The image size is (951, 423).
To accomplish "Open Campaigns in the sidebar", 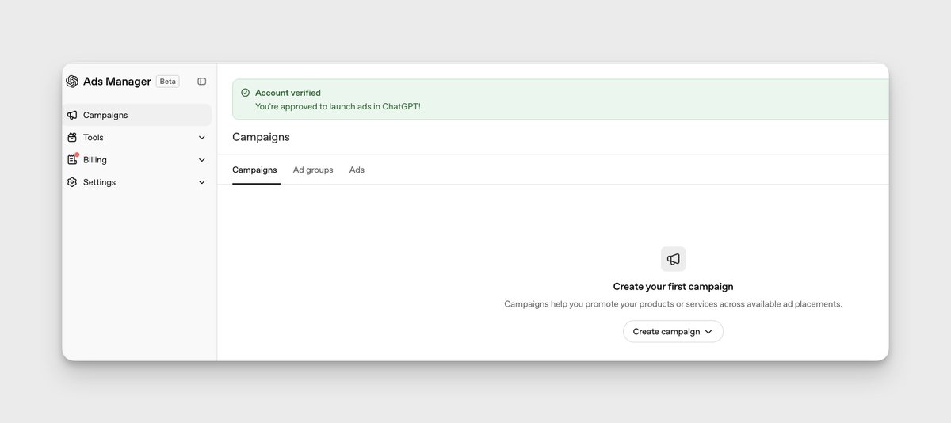I will point(137,115).
